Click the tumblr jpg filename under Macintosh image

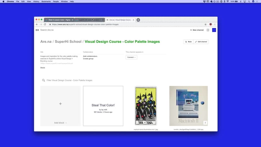[x=188, y=129]
